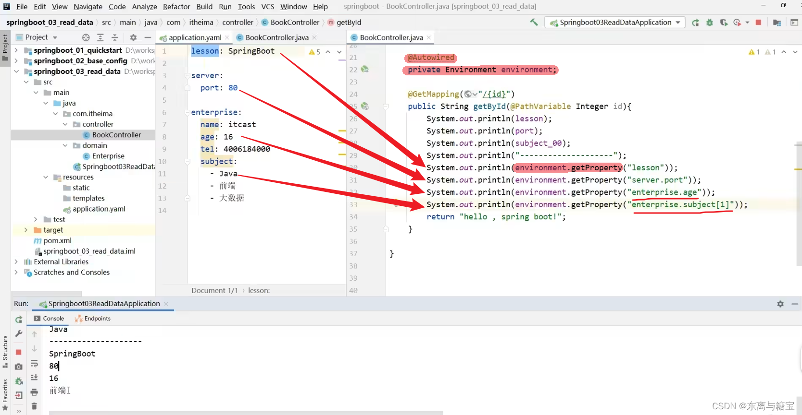This screenshot has width=802, height=415.
Task: Click the Run Anything icon at far right
Action: click(x=794, y=23)
